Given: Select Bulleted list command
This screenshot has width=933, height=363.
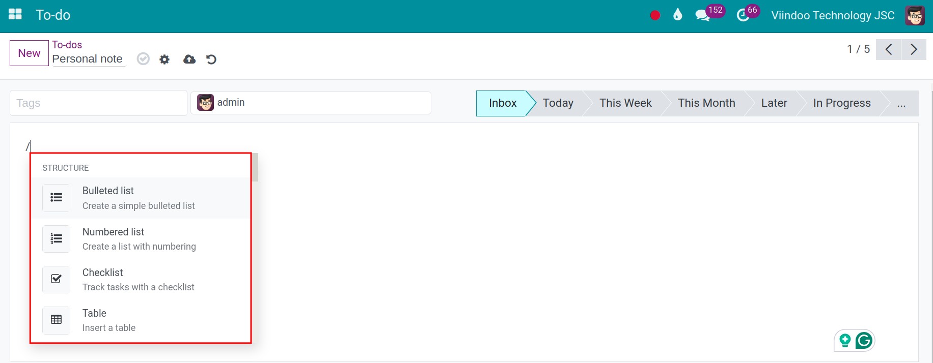Looking at the screenshot, I should pos(141,198).
